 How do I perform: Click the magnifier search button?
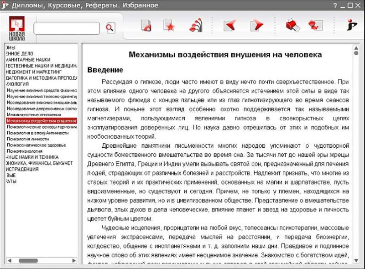(x=110, y=28)
